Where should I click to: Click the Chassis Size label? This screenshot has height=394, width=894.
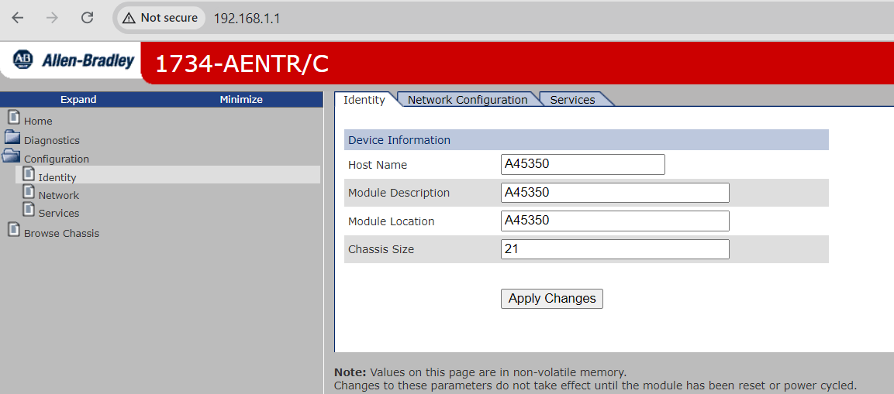coord(381,249)
